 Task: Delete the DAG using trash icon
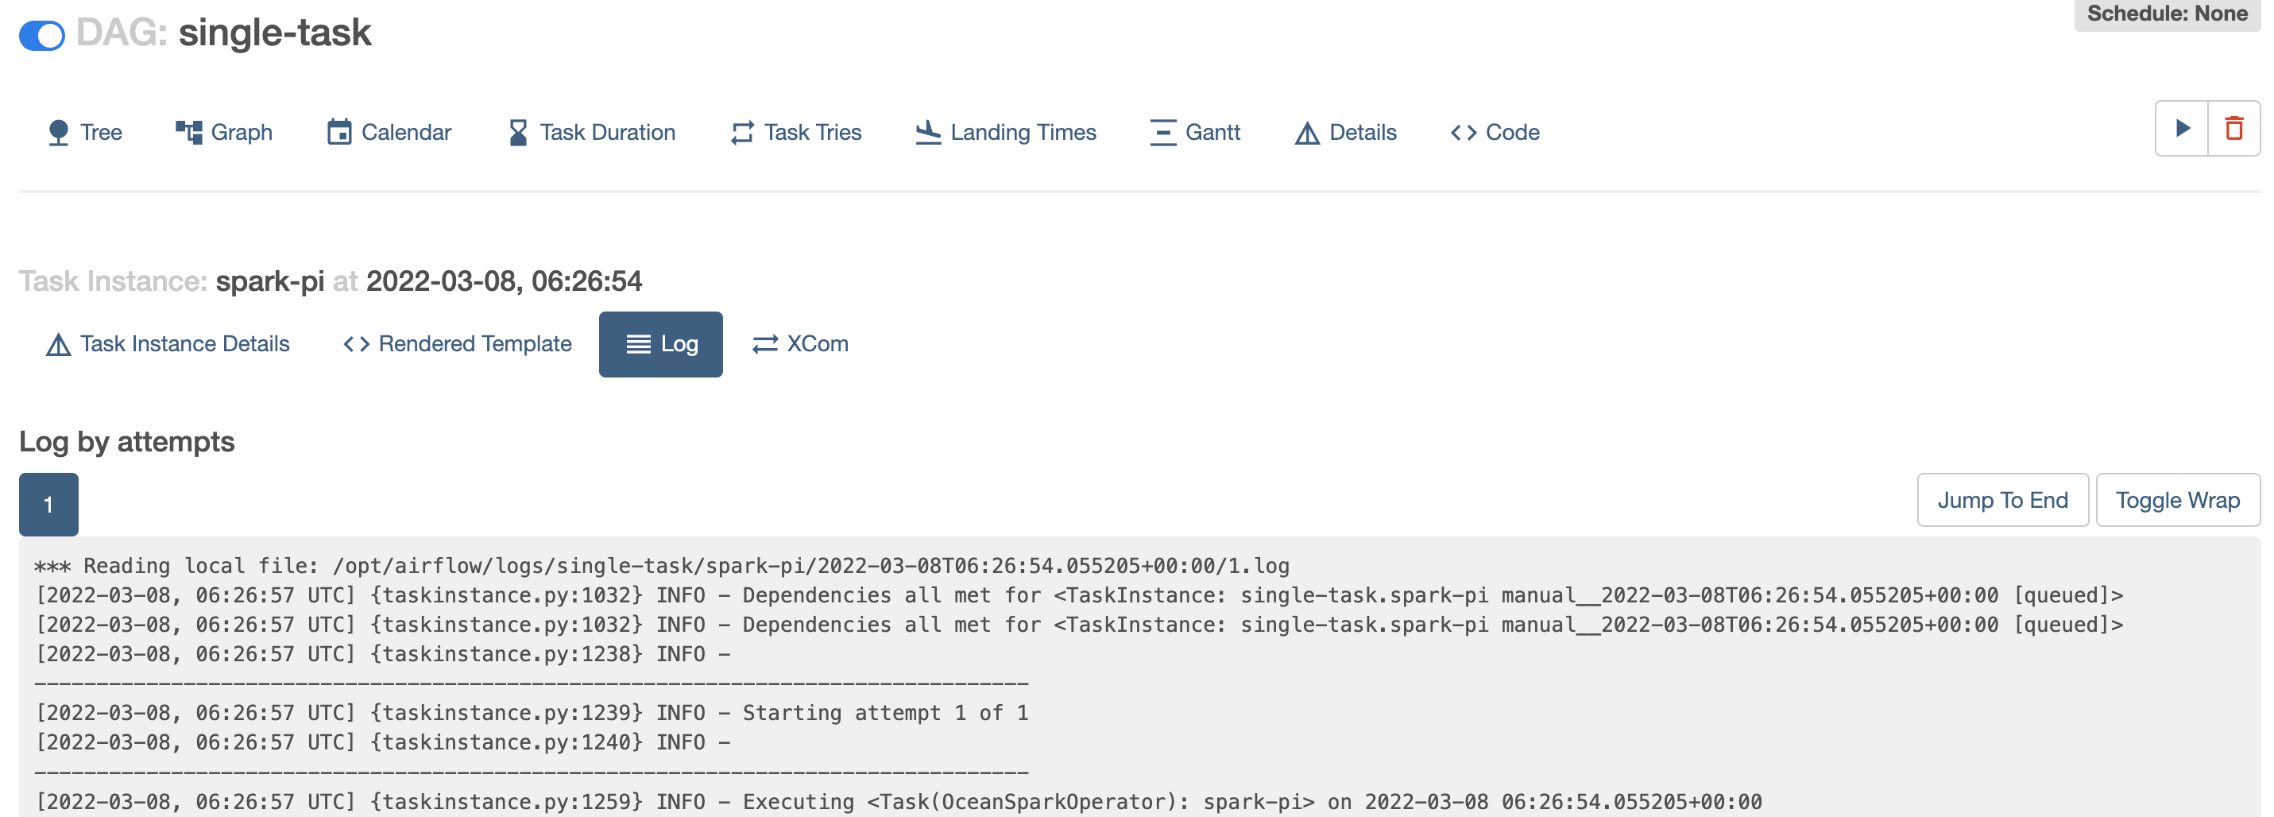click(2233, 129)
